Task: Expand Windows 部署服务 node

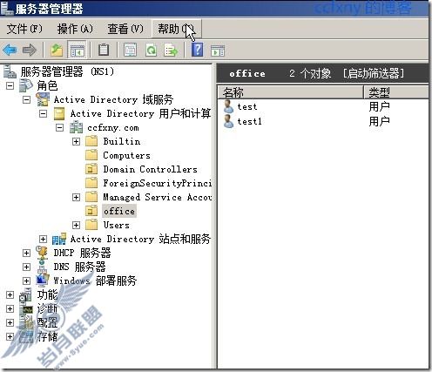Action: coord(26,281)
